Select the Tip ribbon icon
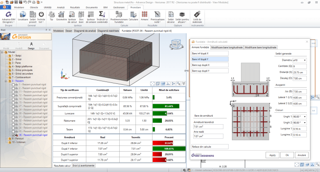The image size is (320, 172). (x=52, y=15)
